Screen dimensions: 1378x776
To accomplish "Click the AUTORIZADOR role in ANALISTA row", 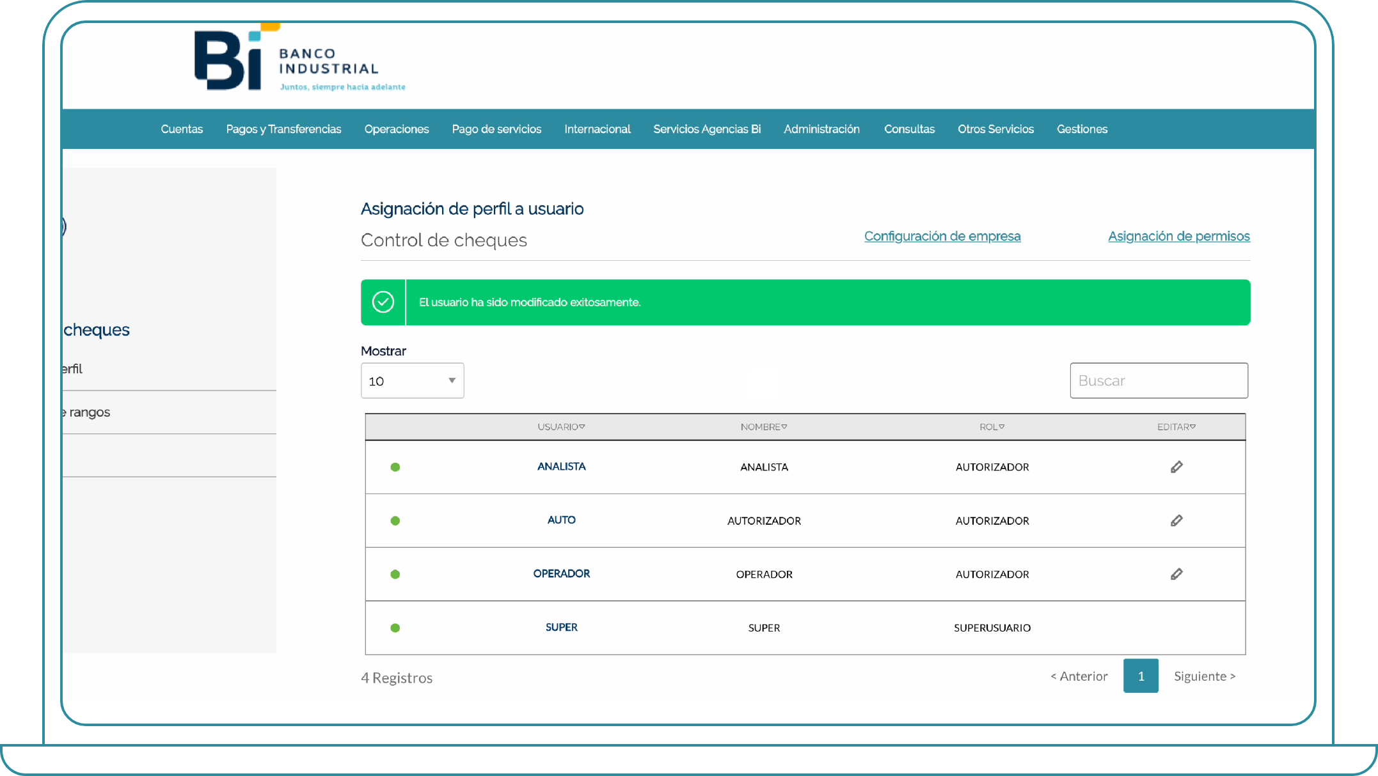I will 992,467.
